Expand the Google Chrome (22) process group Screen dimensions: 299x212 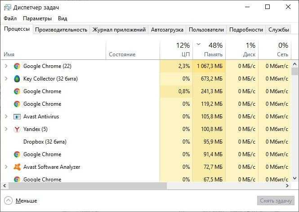pos(6,66)
